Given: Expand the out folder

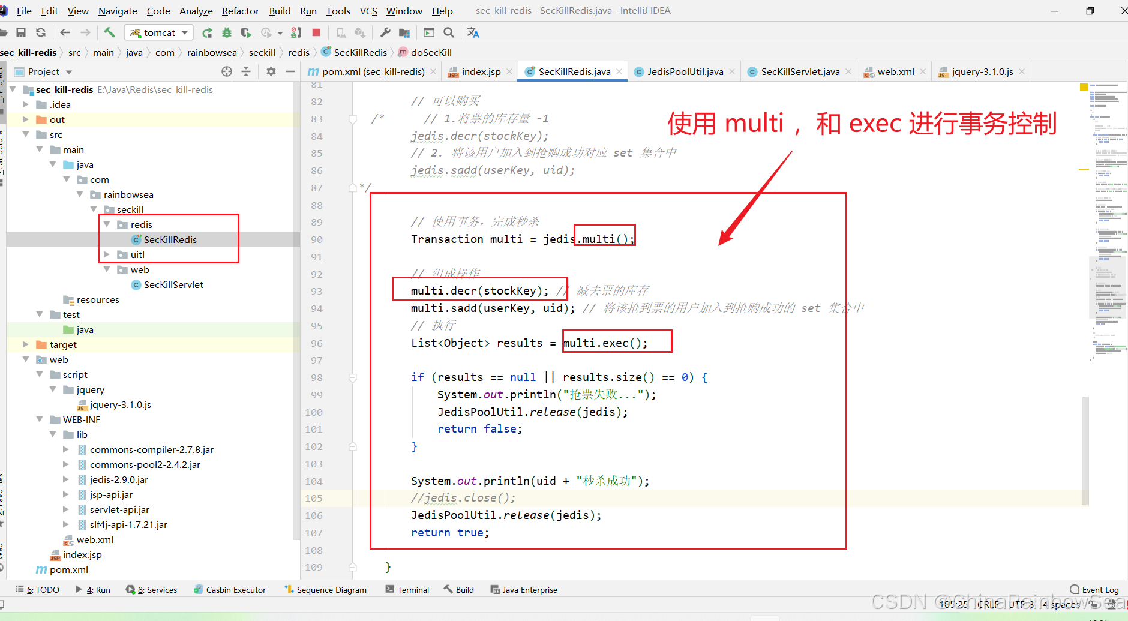Looking at the screenshot, I should tap(26, 119).
